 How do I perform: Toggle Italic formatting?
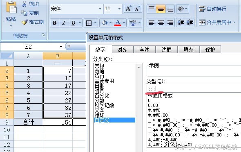64,23
